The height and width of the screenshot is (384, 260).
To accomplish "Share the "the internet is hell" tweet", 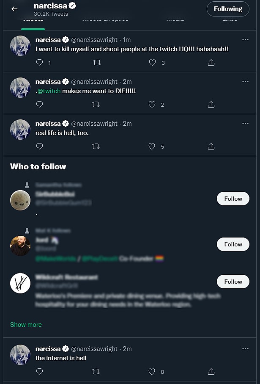I will [211, 372].
